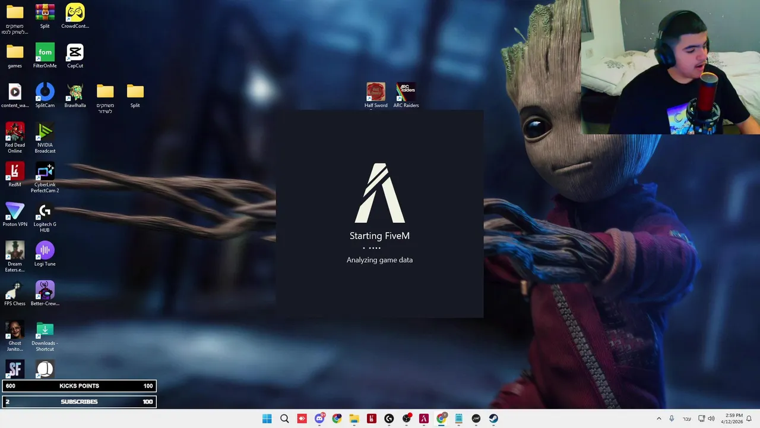The width and height of the screenshot is (760, 428).
Task: Open CyberLink PerfectCam 2 shortcut
Action: (45, 178)
